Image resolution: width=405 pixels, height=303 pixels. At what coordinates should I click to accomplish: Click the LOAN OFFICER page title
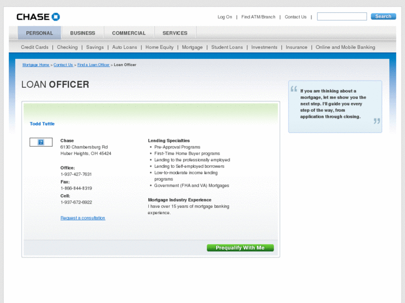click(x=55, y=85)
